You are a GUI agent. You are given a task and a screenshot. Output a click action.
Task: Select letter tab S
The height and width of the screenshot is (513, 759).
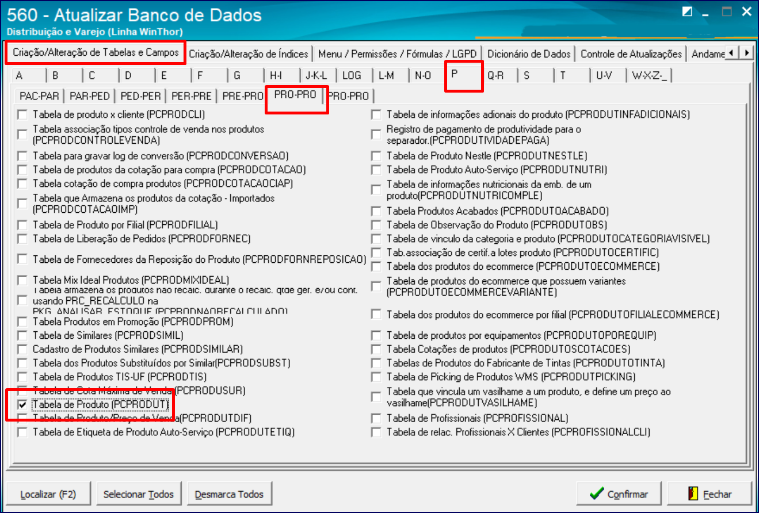tap(535, 76)
